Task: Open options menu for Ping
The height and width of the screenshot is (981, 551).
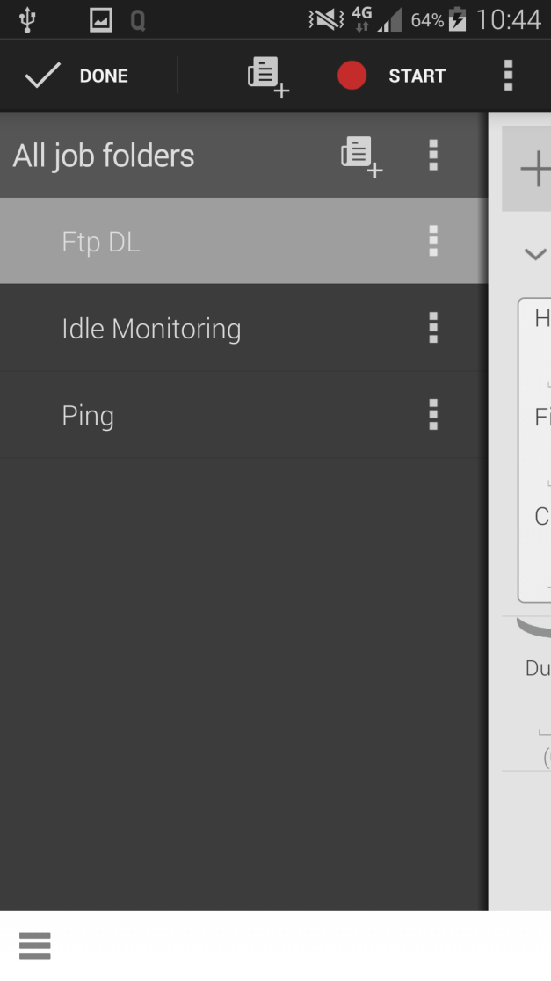Action: click(x=432, y=415)
